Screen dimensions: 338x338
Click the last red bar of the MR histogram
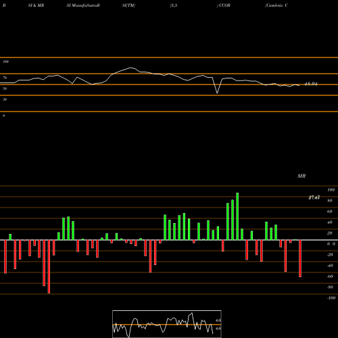(300, 258)
